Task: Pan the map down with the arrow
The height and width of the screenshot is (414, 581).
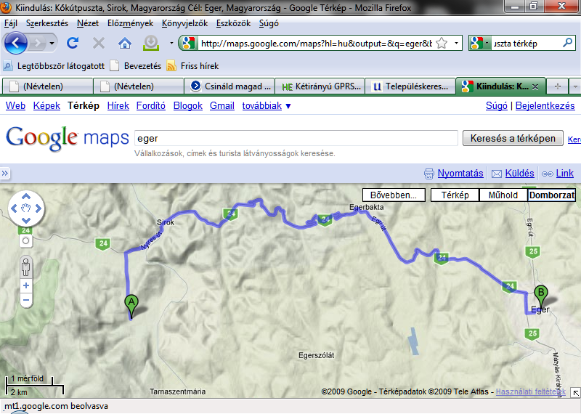Action: tap(26, 221)
